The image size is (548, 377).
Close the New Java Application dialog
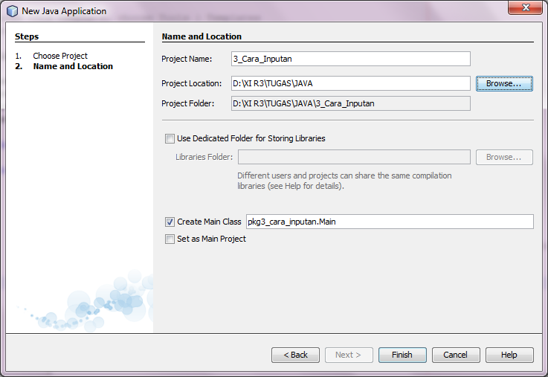pos(526,7)
